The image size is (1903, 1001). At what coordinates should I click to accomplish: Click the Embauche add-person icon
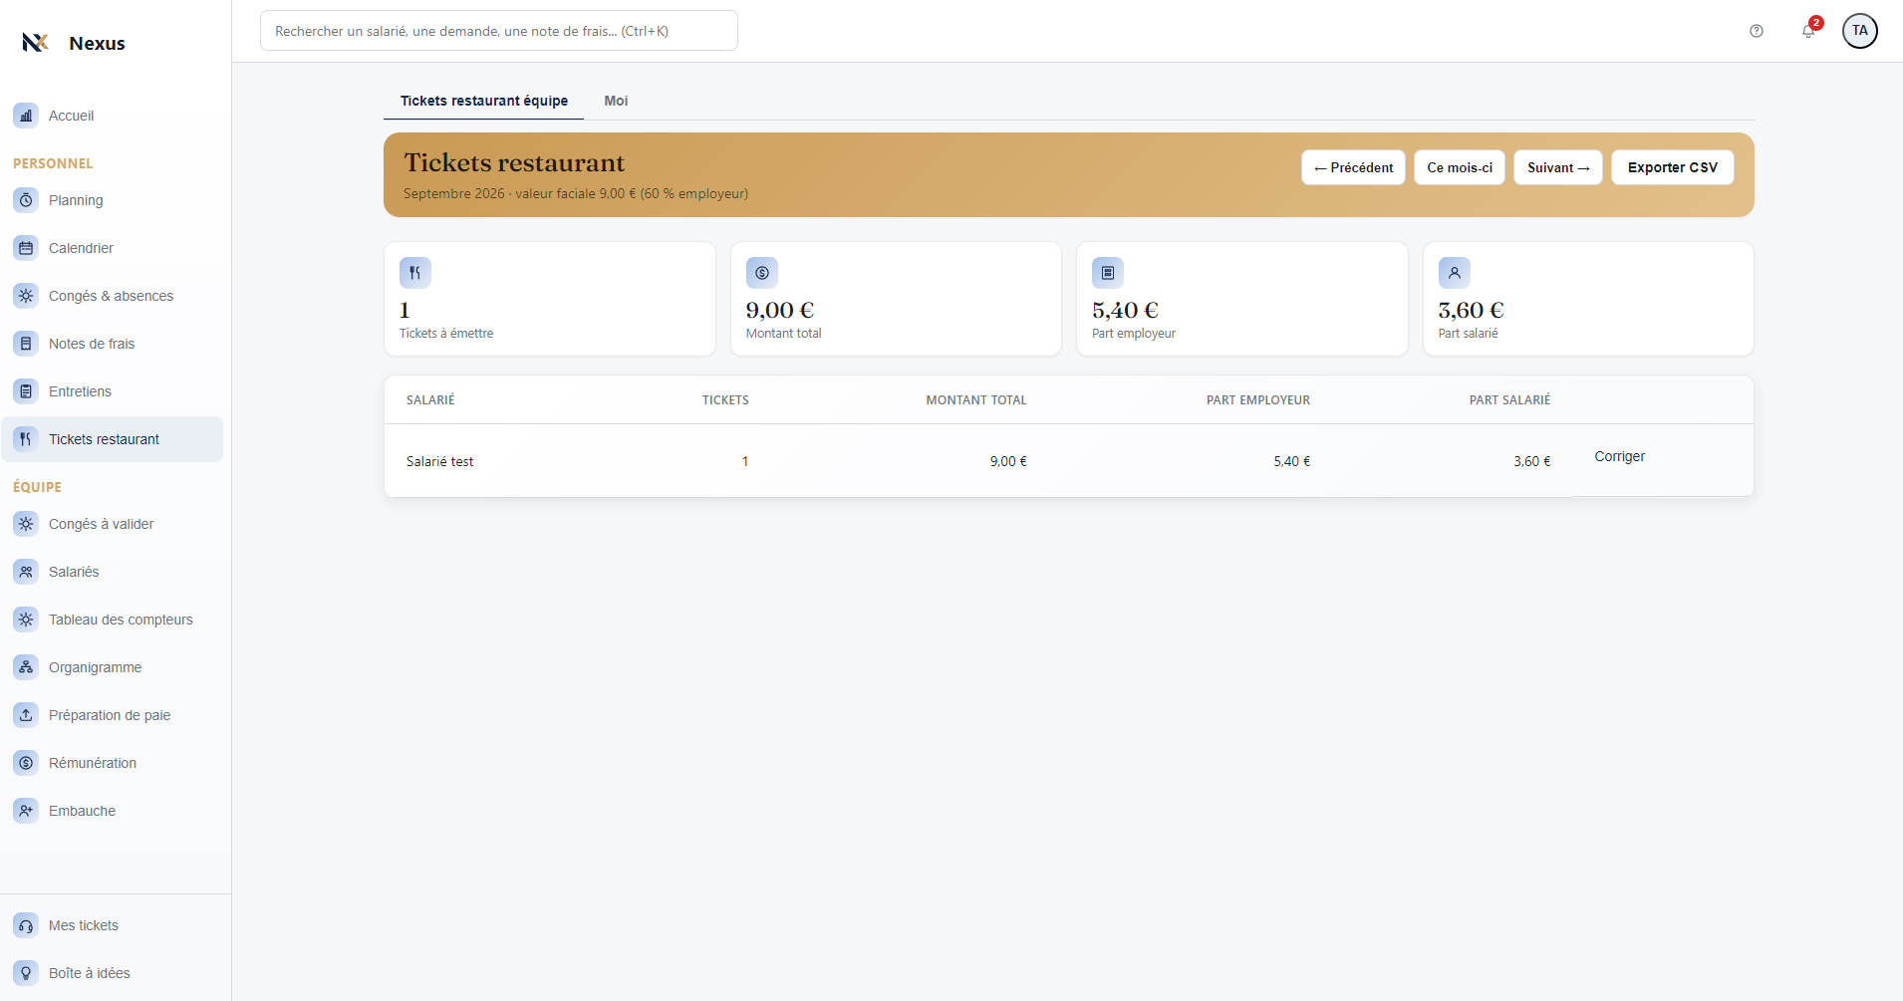26,811
